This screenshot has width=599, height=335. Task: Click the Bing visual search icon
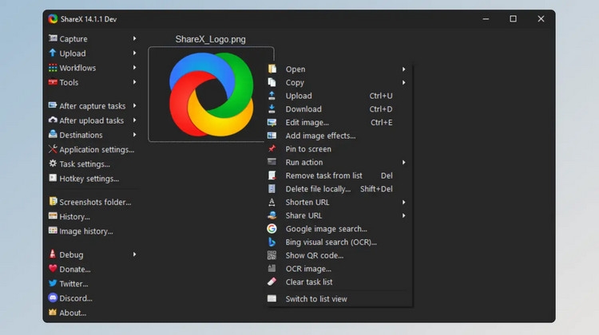pos(272,242)
